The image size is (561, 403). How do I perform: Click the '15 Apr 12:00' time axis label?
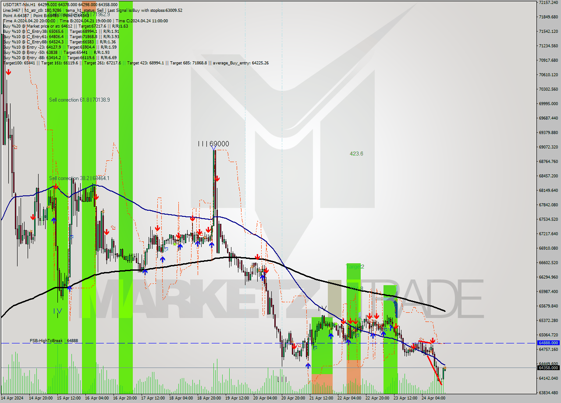coord(69,398)
